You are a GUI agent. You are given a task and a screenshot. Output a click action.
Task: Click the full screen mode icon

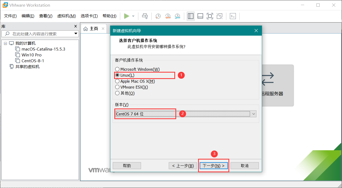(210, 16)
